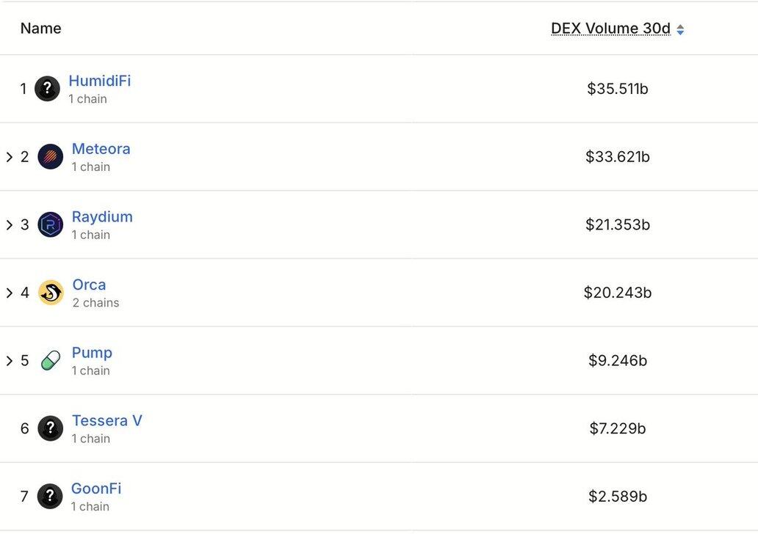Open the Raydium protocol link
Viewport: 758px width, 534px height.
click(102, 217)
